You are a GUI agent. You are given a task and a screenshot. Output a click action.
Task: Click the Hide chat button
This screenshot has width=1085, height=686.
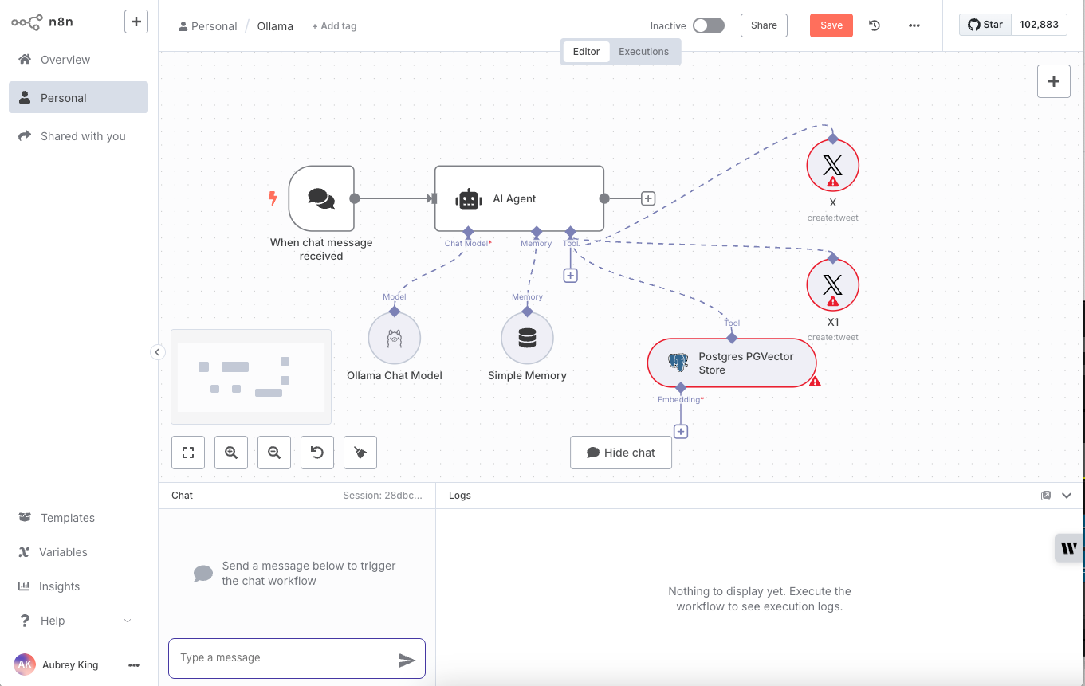click(x=621, y=453)
